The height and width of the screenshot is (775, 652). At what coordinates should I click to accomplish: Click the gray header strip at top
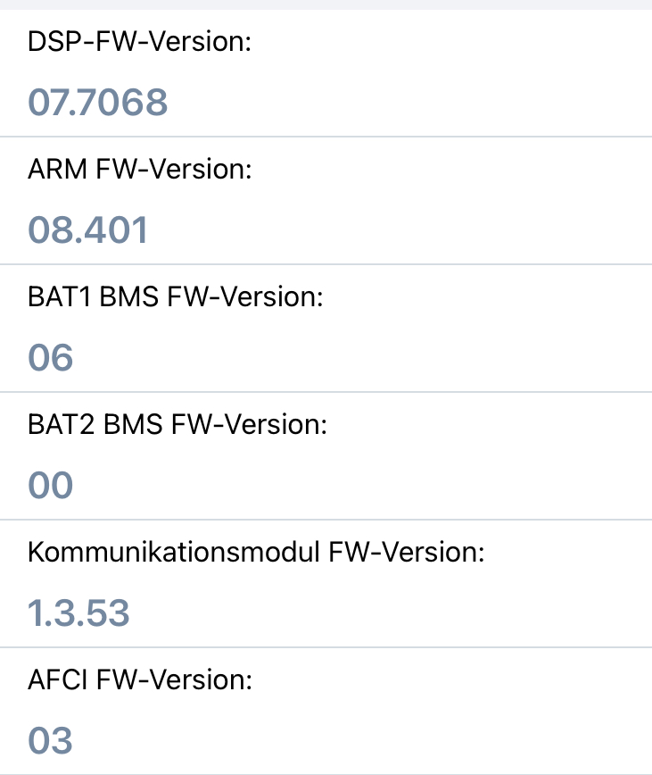[x=326, y=4]
